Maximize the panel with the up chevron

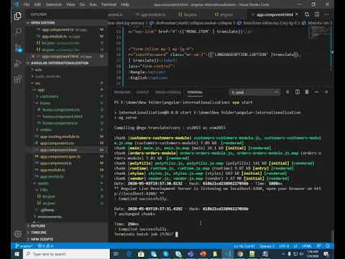(x=316, y=92)
